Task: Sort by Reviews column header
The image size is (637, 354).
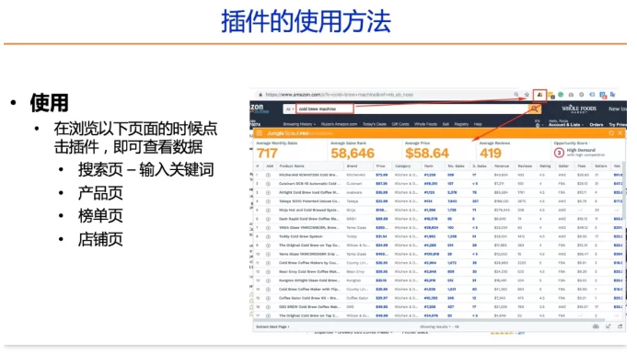Action: (x=525, y=166)
